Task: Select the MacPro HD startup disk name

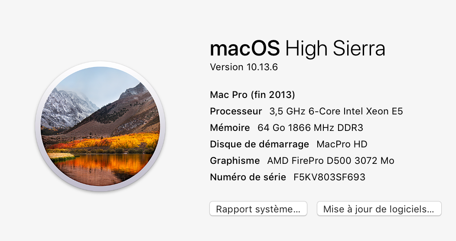Action: (x=342, y=144)
